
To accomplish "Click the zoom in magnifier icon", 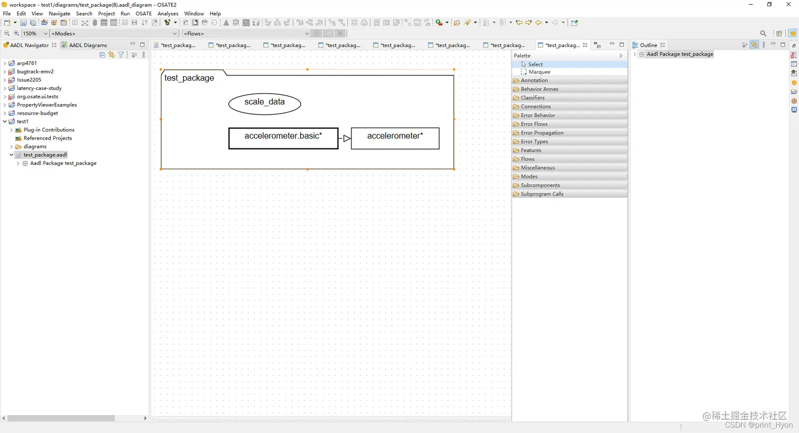I will tap(16, 33).
